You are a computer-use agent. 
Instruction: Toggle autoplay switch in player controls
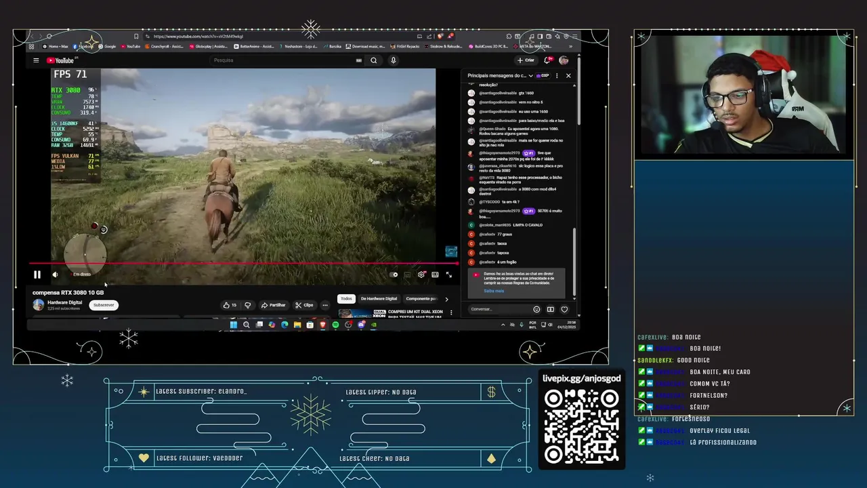[x=394, y=274]
